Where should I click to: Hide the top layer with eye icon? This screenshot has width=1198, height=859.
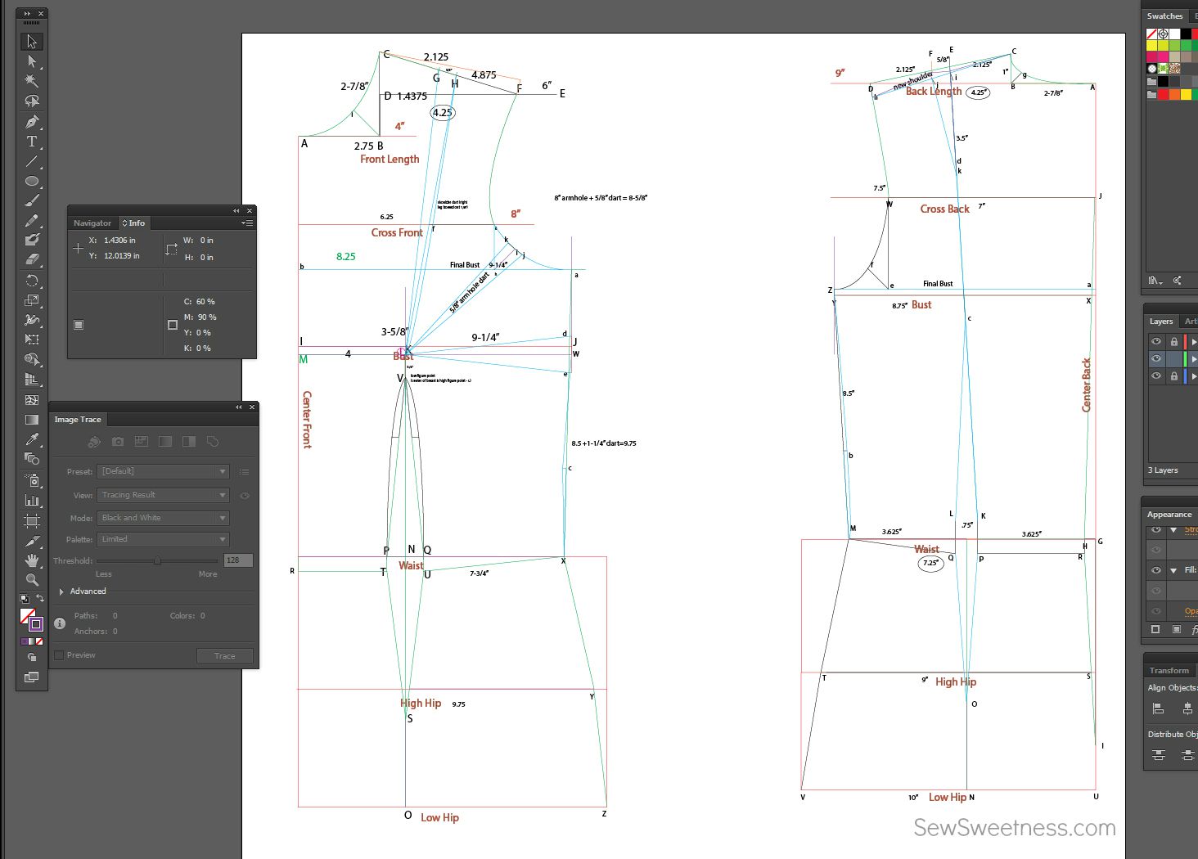pyautogui.click(x=1156, y=342)
